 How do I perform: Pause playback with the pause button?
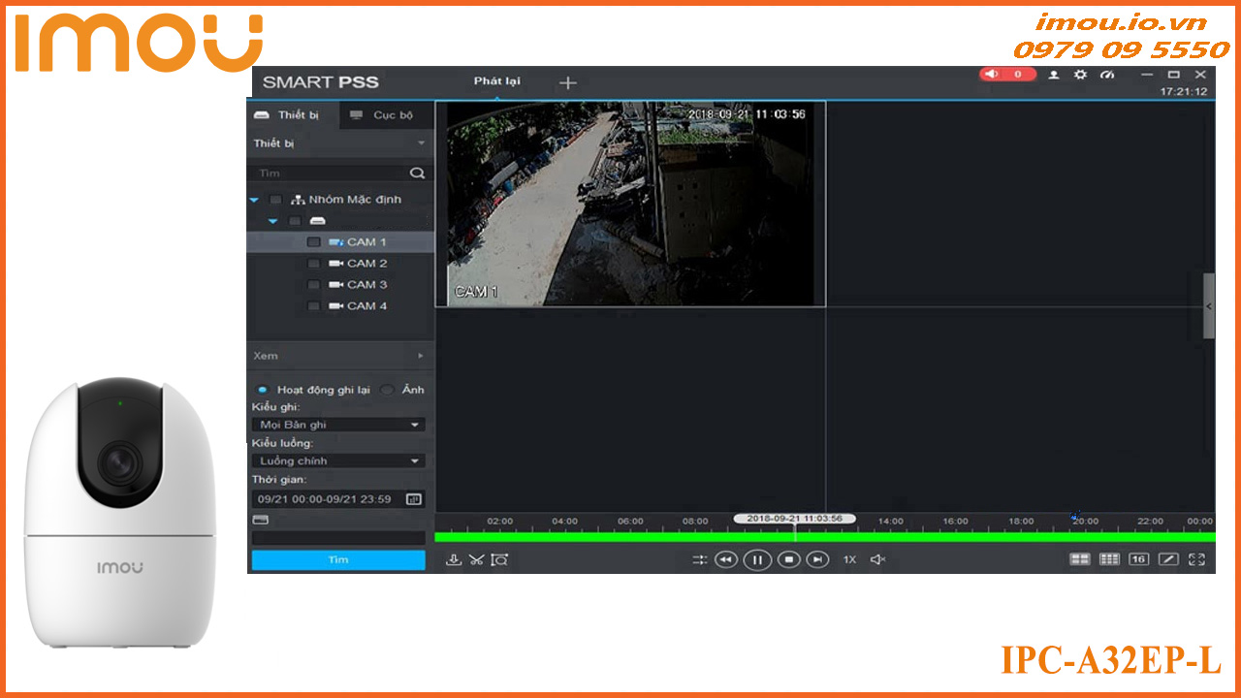(x=756, y=560)
